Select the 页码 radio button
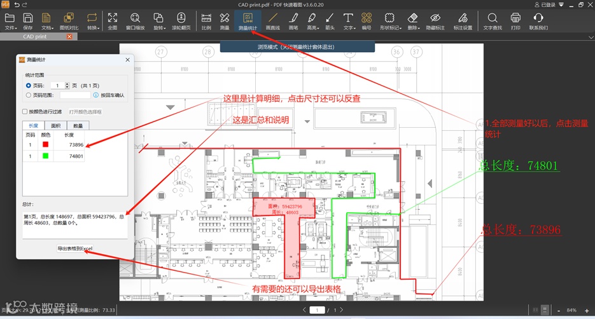The image size is (595, 319). tap(28, 86)
